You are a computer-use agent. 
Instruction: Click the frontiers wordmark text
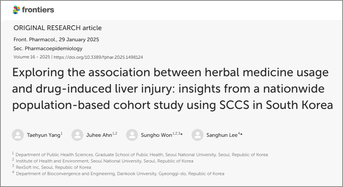[x=38, y=10]
